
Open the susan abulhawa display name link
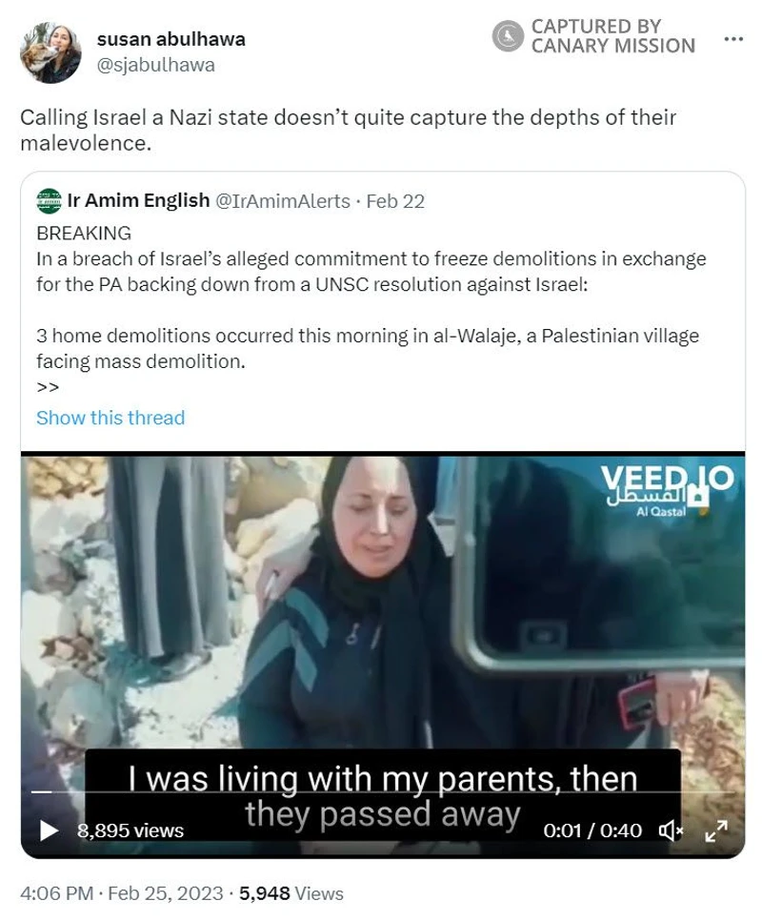click(x=170, y=39)
